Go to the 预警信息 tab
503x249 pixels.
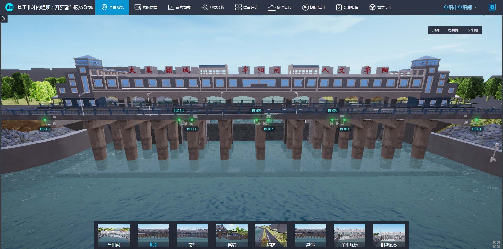280,7
